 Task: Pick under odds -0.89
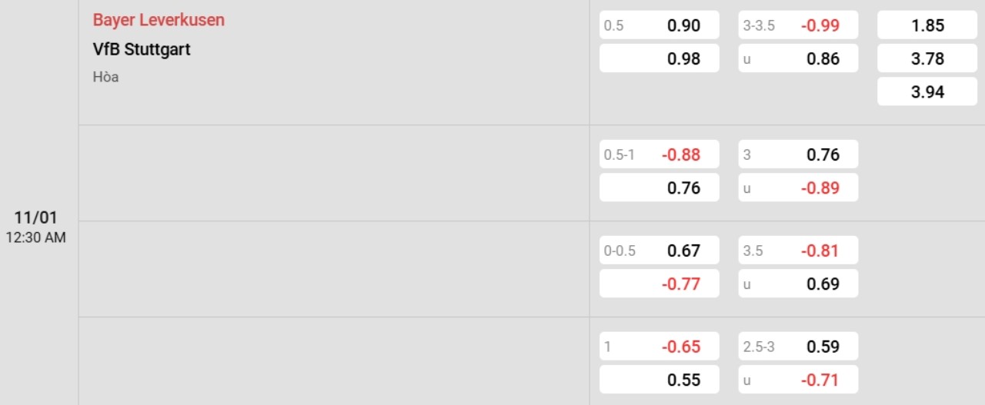(798, 188)
